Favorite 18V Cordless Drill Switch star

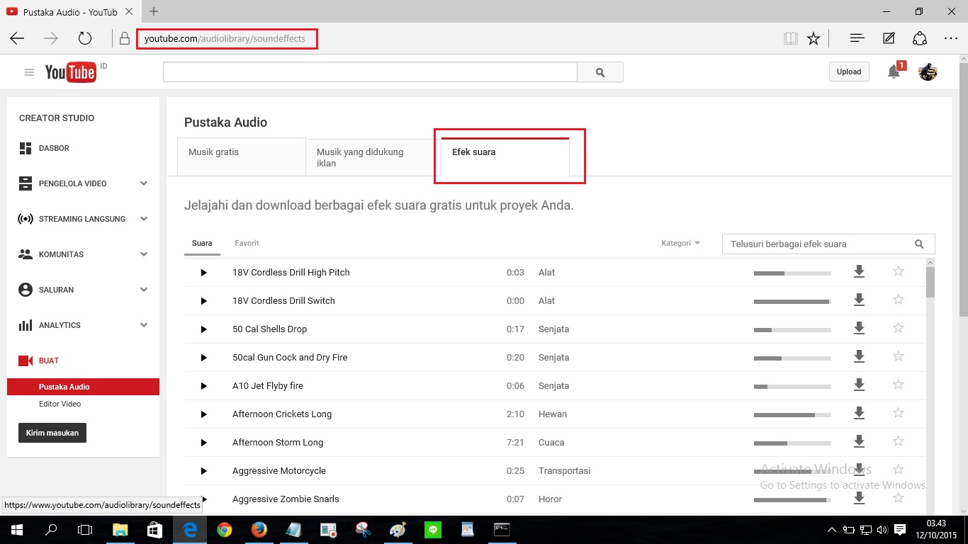(x=899, y=300)
